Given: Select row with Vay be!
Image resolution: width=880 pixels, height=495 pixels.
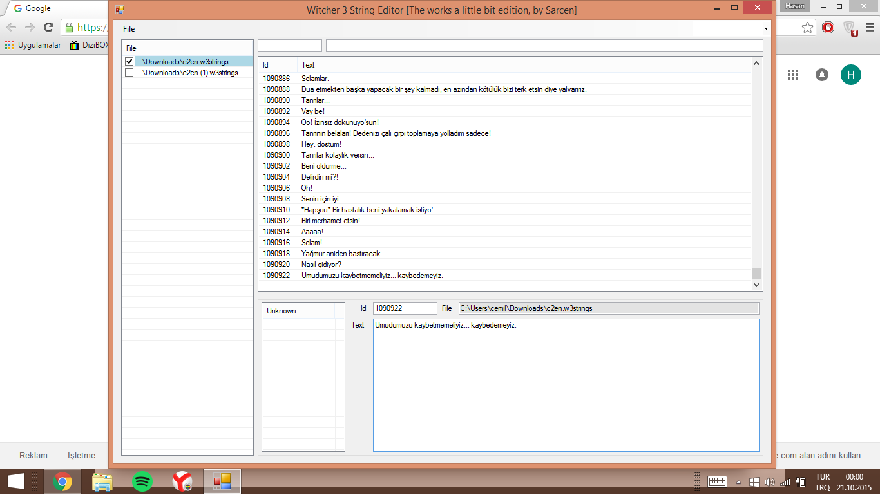Looking at the screenshot, I should pyautogui.click(x=505, y=111).
